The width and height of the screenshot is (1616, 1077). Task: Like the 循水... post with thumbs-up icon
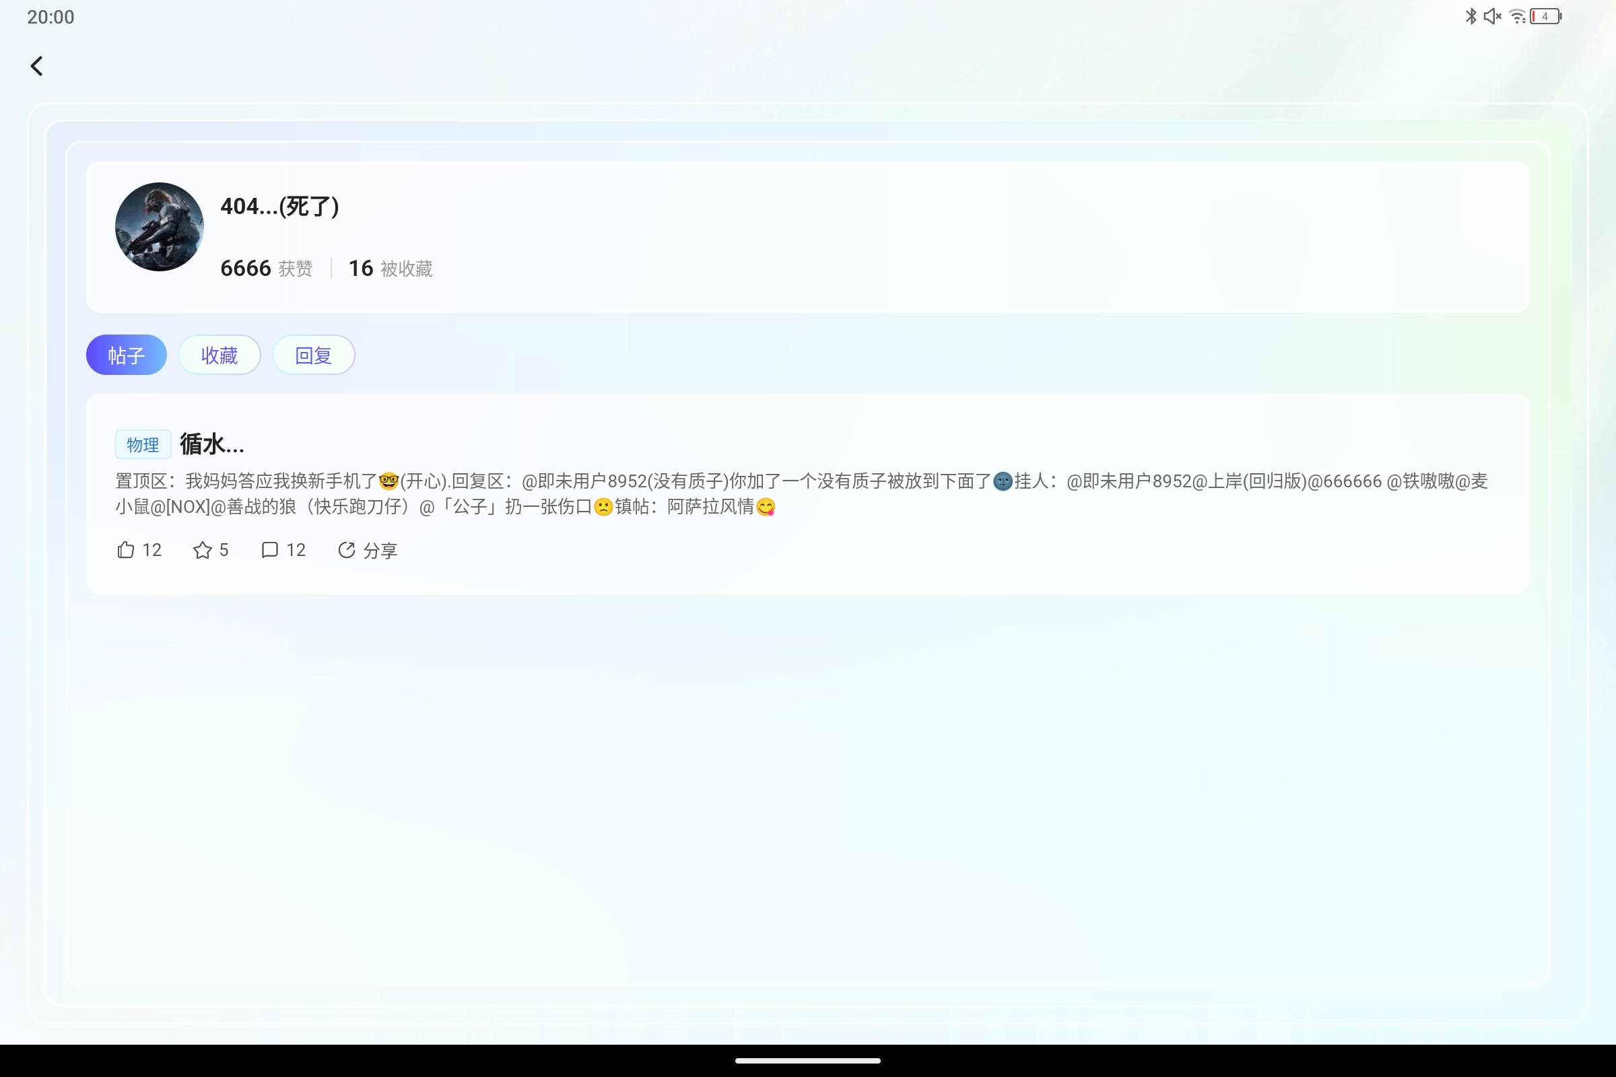click(126, 550)
